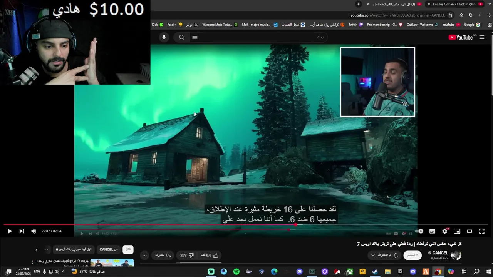Open the Windows Start menu

[x=489, y=272]
